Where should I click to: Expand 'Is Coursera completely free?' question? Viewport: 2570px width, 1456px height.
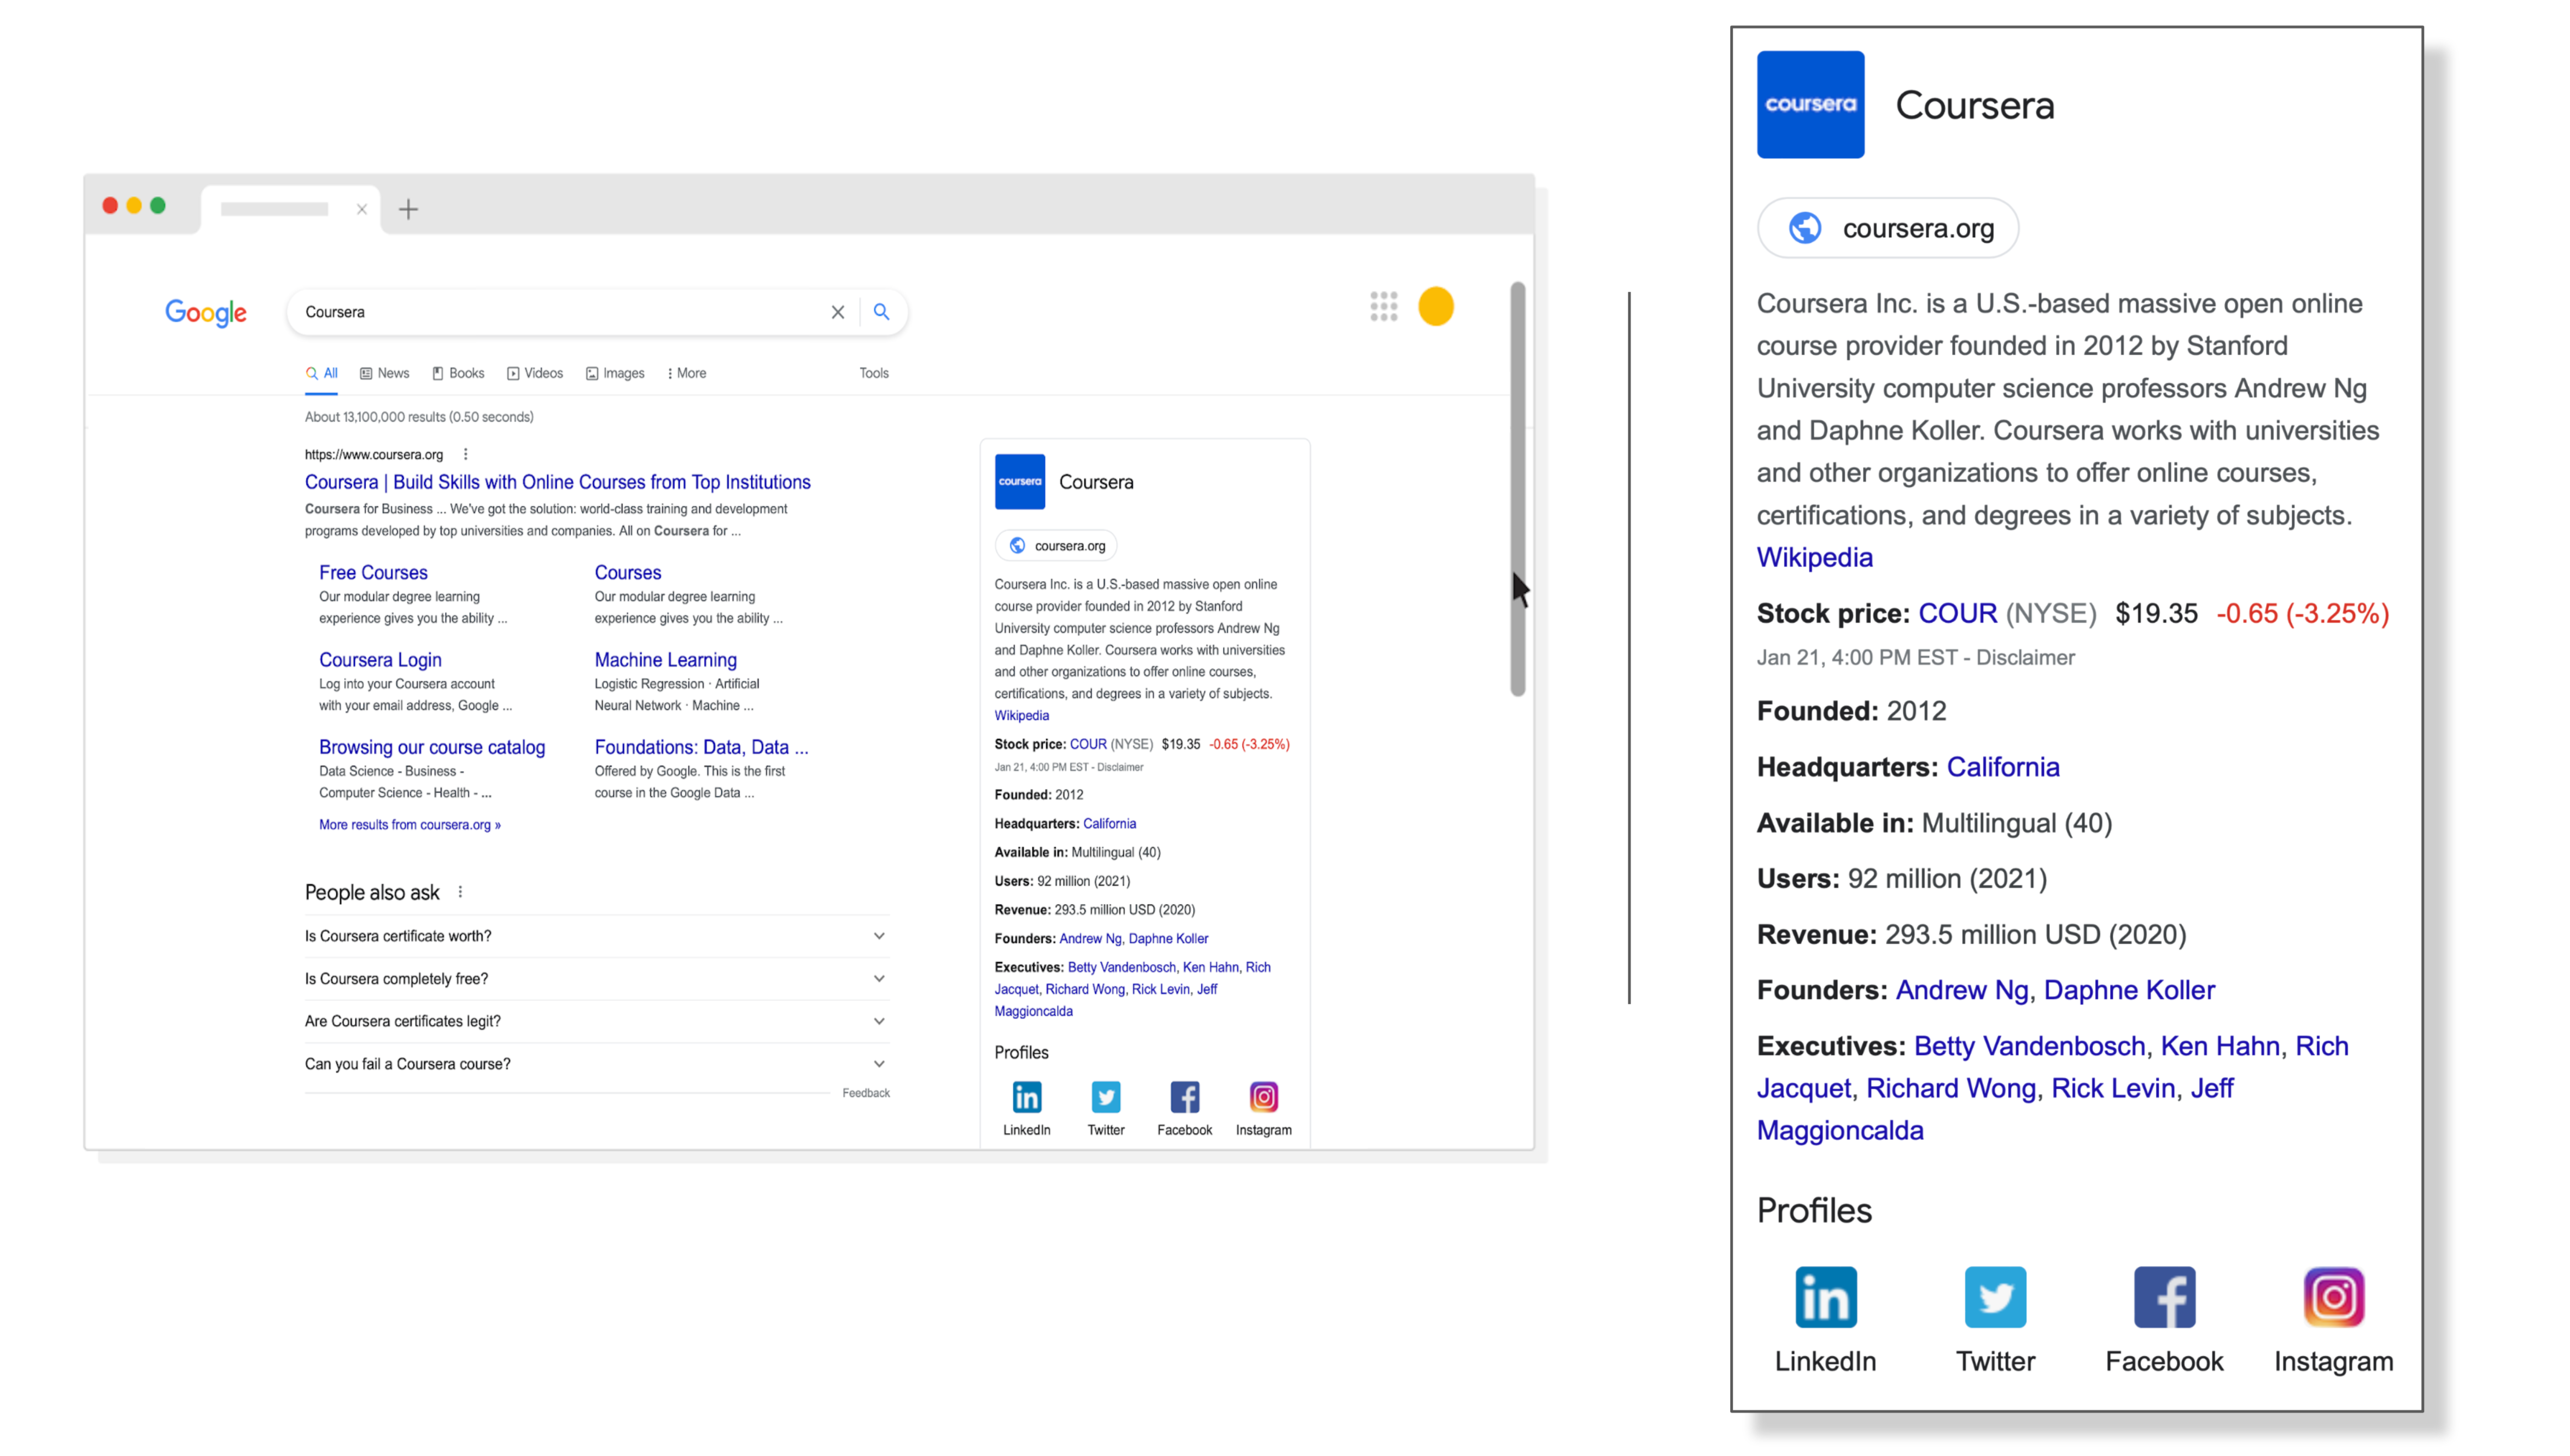pos(597,979)
